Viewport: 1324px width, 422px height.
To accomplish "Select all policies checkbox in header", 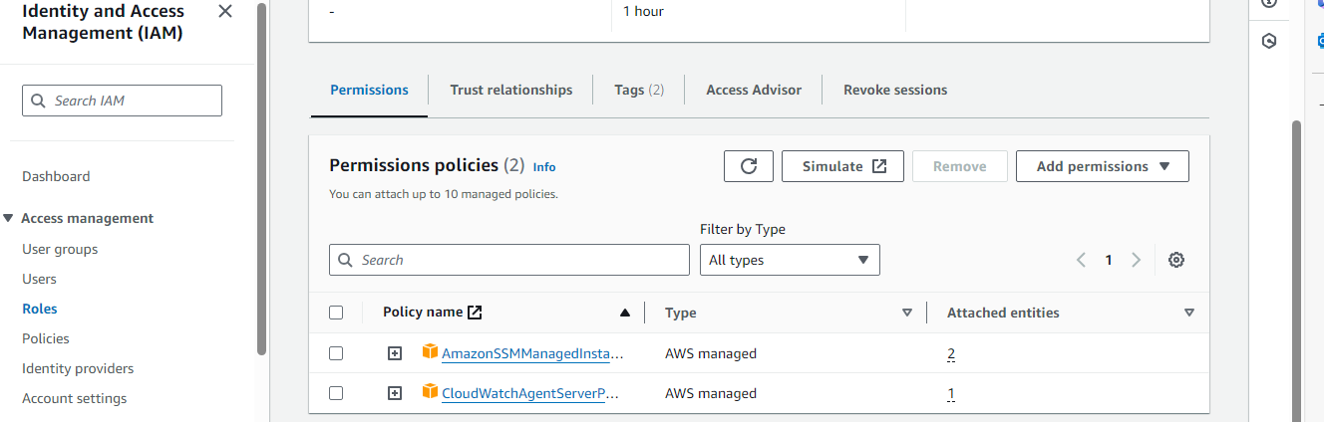I will tap(336, 313).
